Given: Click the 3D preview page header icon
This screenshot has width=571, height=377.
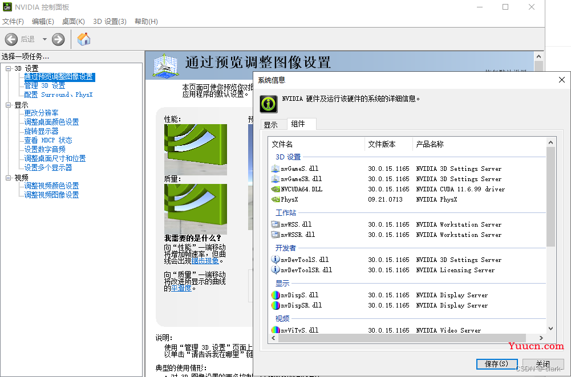Looking at the screenshot, I should tap(165, 66).
